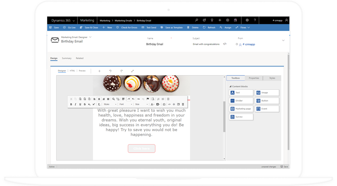Viewport: 337px width, 186px height.
Task: Click Save as Template button
Action: point(171,27)
